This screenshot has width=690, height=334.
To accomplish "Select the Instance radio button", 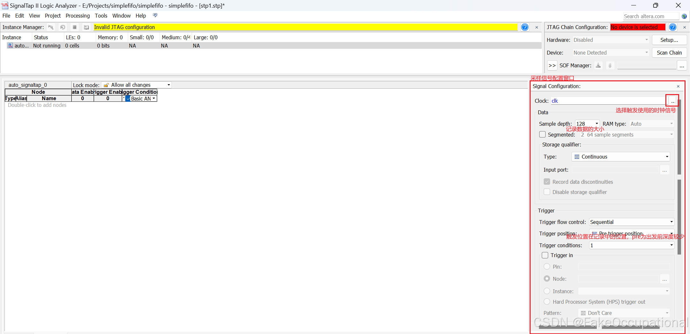I will click(x=547, y=291).
